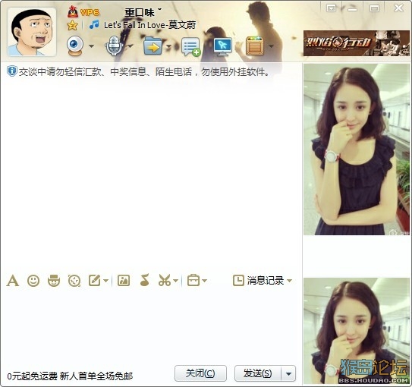The height and width of the screenshot is (387, 412).
Task: Open send shortcut options arrow
Action: [288, 373]
